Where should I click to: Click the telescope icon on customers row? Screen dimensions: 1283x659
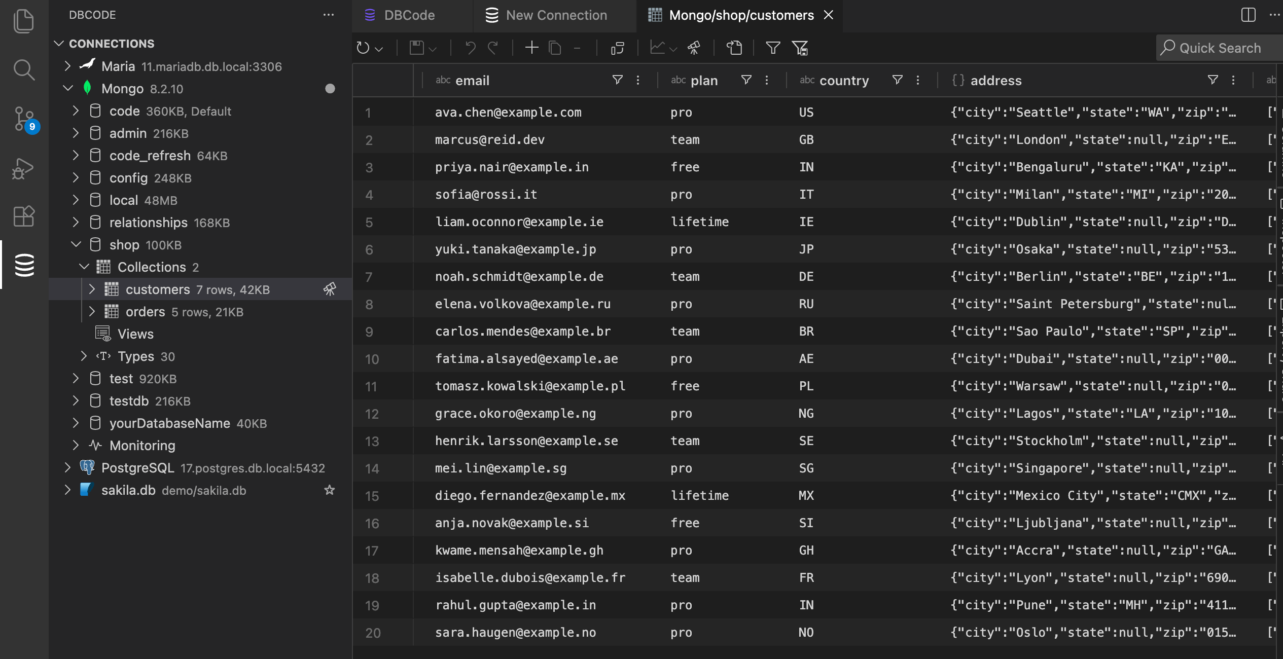click(330, 289)
